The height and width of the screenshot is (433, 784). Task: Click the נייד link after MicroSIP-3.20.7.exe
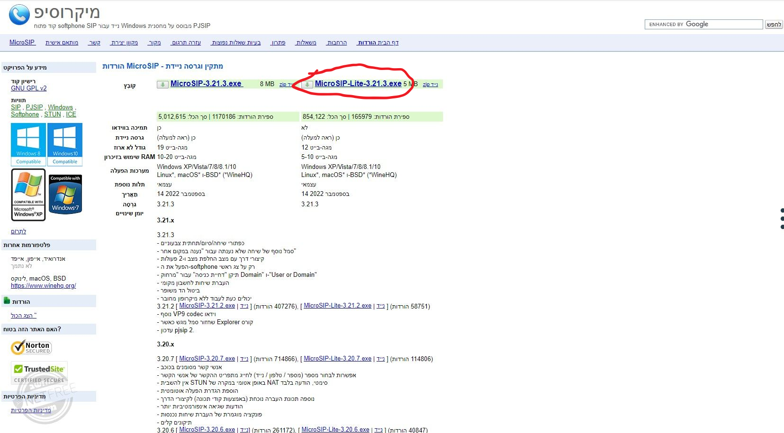(x=244, y=359)
